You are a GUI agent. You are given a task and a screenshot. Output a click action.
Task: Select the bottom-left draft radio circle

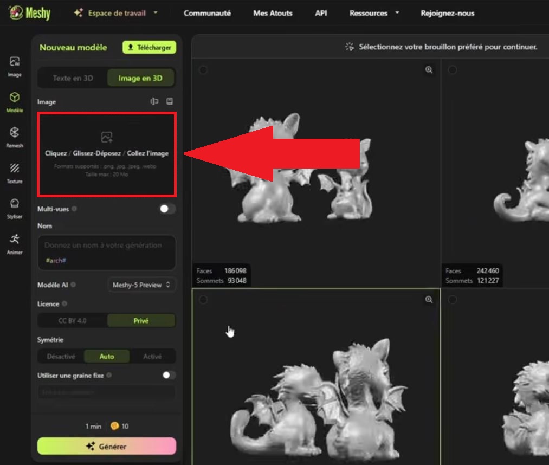click(203, 300)
